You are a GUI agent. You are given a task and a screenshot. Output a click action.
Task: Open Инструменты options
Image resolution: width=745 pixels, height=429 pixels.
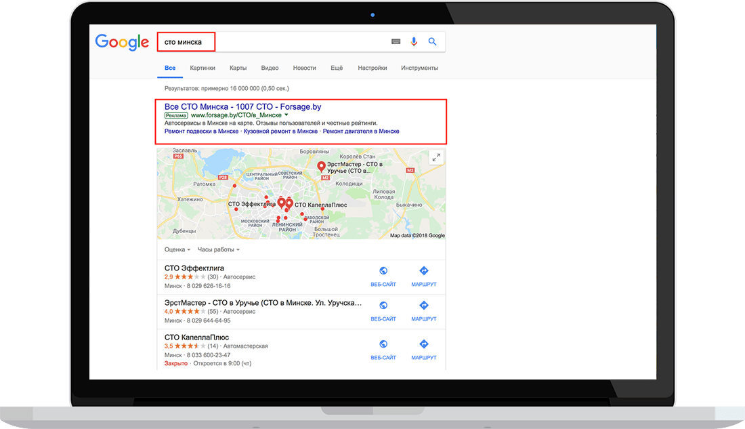[x=419, y=68]
